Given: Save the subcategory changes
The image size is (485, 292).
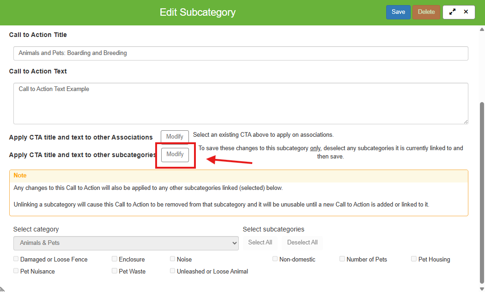Looking at the screenshot, I should tap(398, 12).
